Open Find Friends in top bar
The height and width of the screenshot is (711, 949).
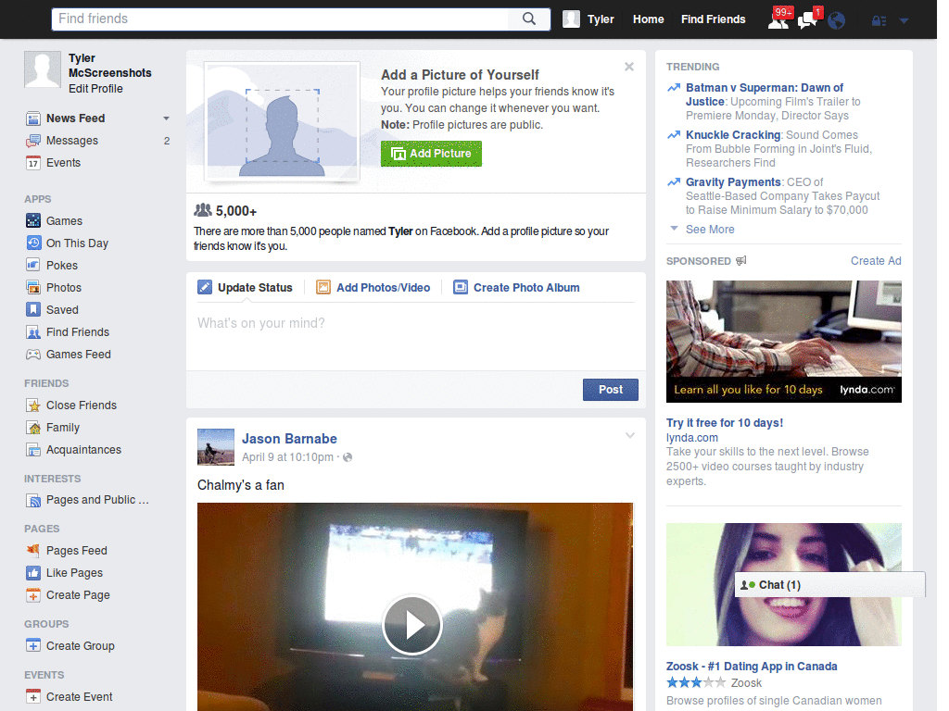tap(713, 19)
